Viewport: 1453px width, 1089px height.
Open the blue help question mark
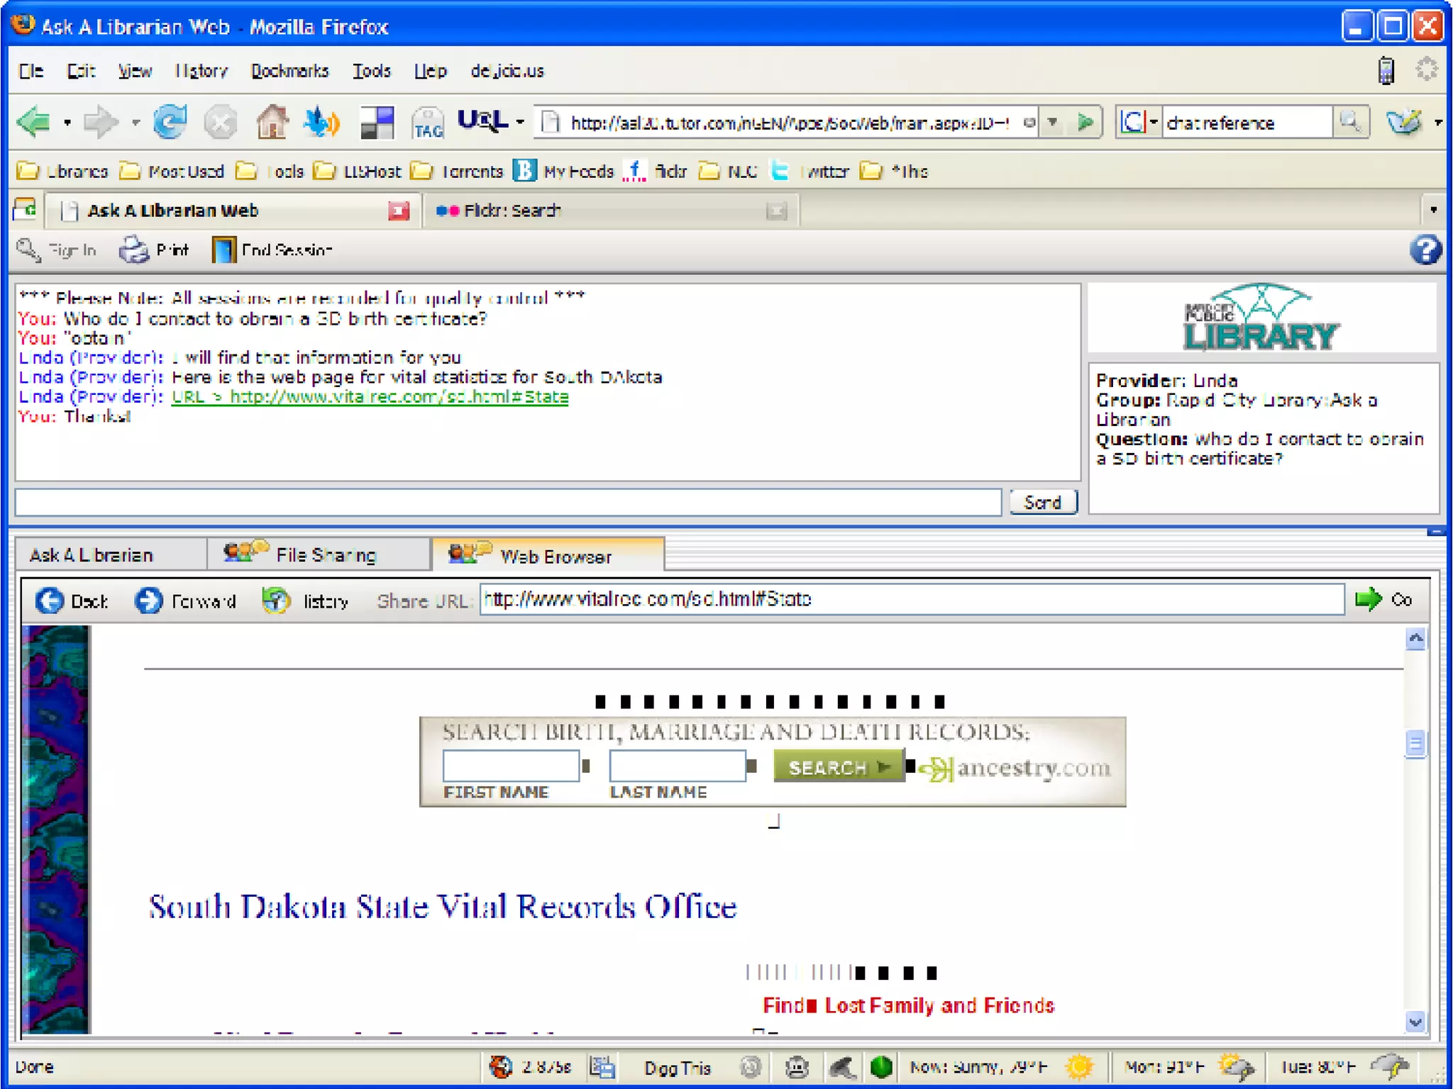(1425, 250)
